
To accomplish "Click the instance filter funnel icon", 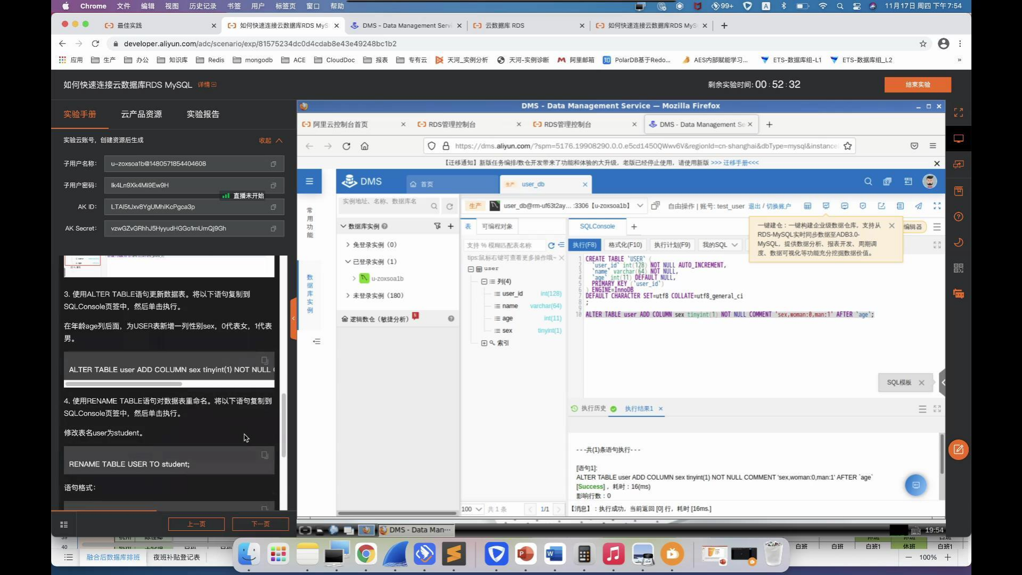I will [438, 226].
